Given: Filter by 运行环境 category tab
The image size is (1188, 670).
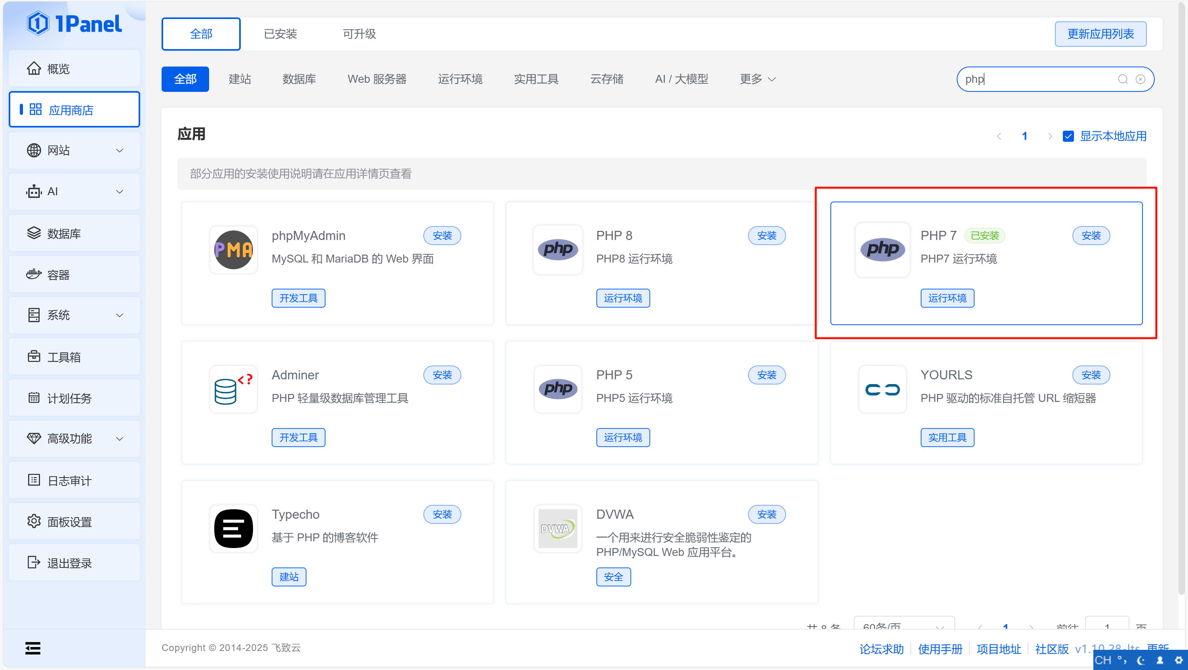Looking at the screenshot, I should tap(460, 79).
